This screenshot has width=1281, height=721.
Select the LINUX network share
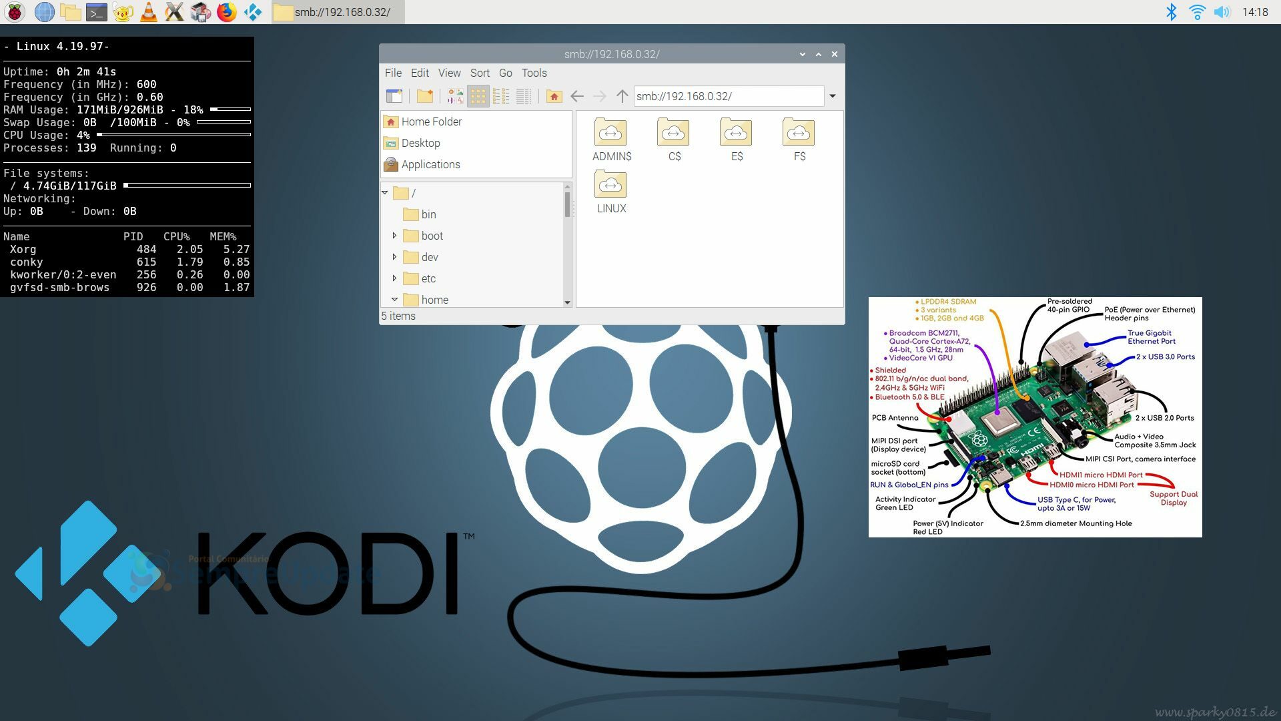(x=611, y=192)
